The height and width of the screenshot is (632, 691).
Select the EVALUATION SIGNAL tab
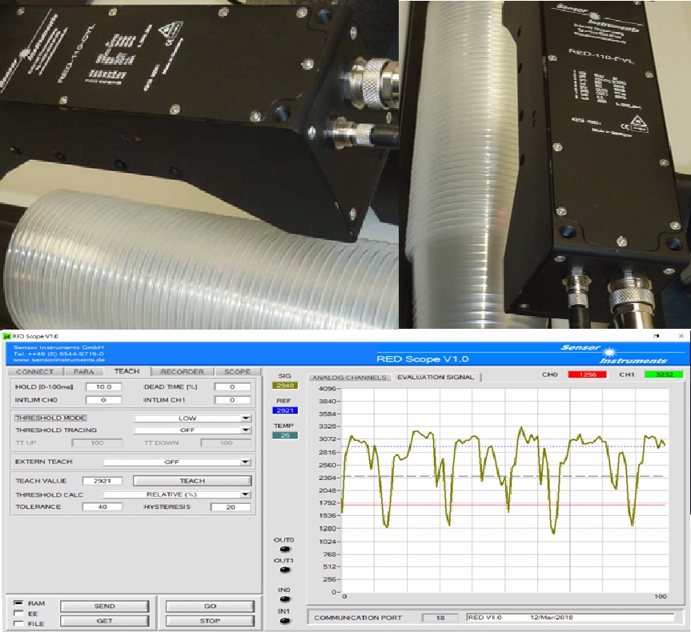click(x=436, y=377)
